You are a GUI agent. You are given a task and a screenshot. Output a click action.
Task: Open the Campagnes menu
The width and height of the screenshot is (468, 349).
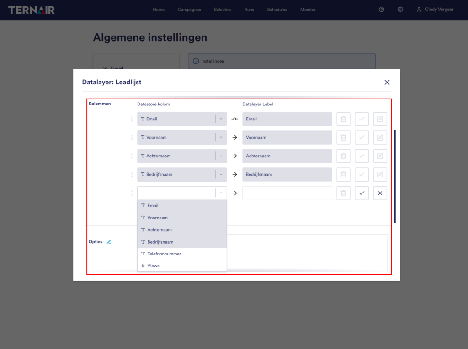click(189, 10)
